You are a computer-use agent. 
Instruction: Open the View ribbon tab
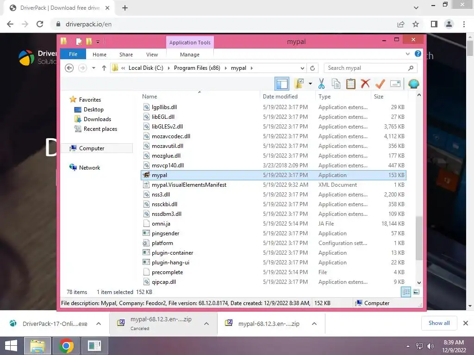click(152, 55)
